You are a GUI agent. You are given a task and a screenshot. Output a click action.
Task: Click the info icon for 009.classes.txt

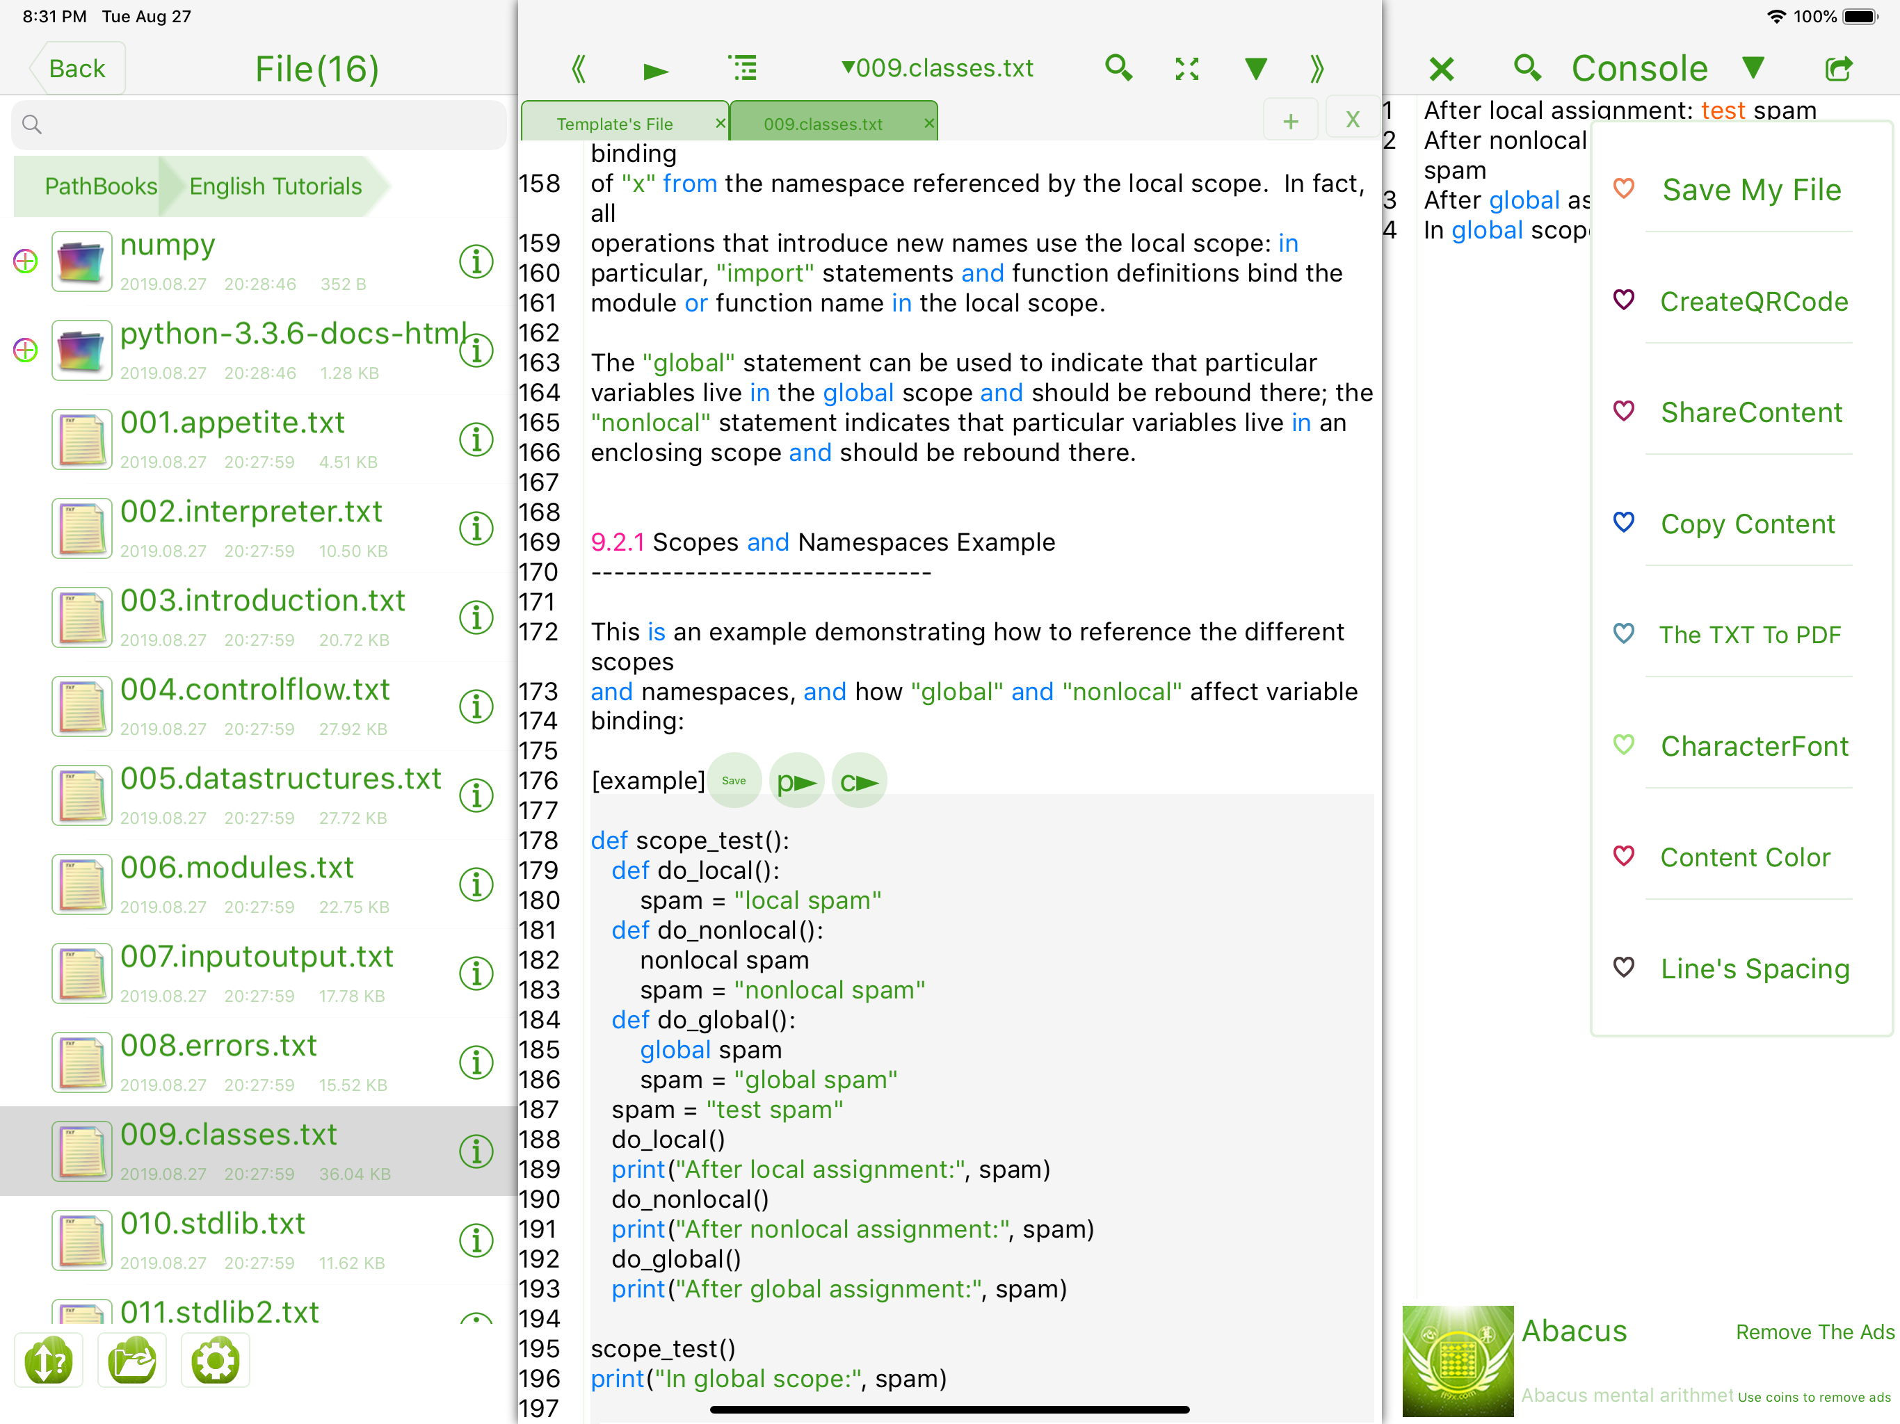[x=476, y=1151]
